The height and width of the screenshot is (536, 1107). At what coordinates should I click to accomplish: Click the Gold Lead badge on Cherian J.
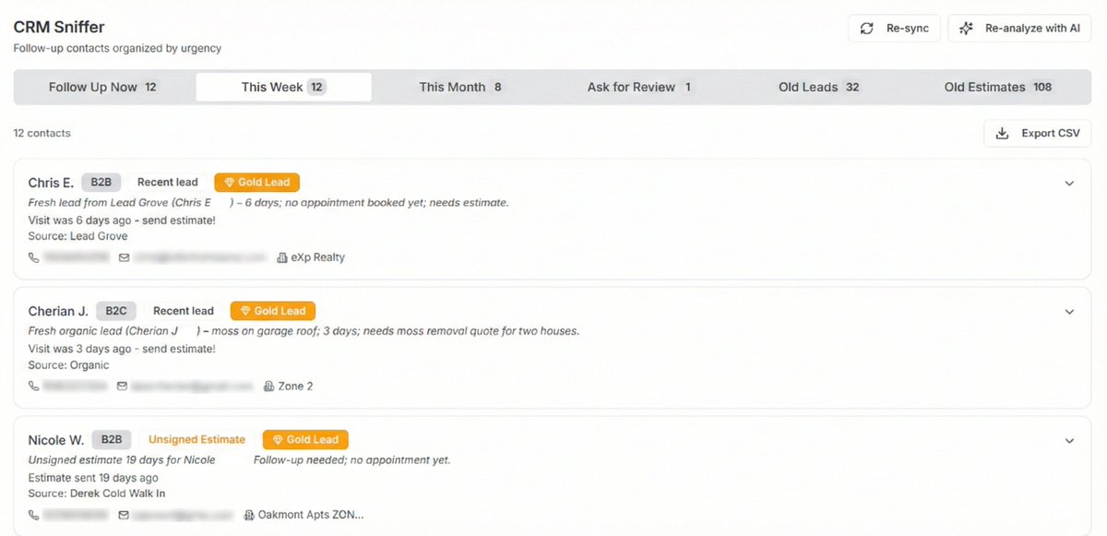273,311
